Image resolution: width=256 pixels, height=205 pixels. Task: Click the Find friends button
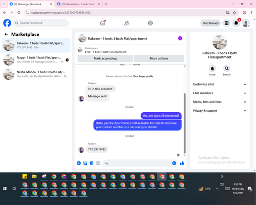210,23
